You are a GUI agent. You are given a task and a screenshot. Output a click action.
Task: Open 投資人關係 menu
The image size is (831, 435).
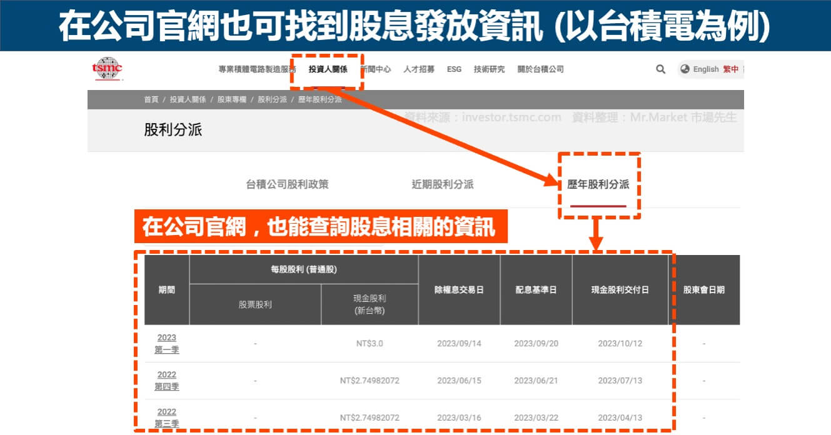pyautogui.click(x=328, y=69)
